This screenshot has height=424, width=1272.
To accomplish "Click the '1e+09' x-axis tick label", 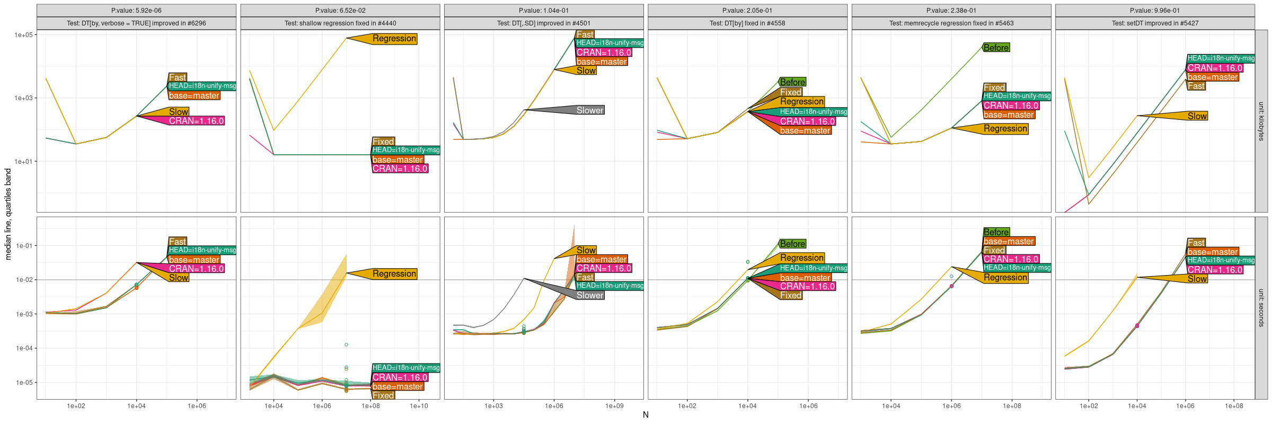I will coord(615,406).
